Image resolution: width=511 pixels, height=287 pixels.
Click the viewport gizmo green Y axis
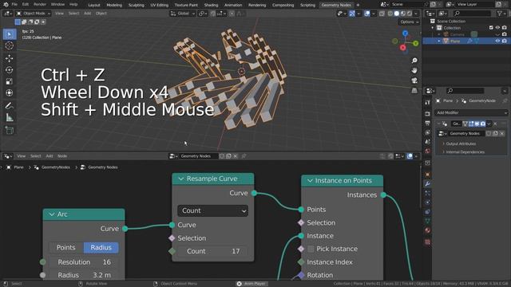tap(415, 43)
